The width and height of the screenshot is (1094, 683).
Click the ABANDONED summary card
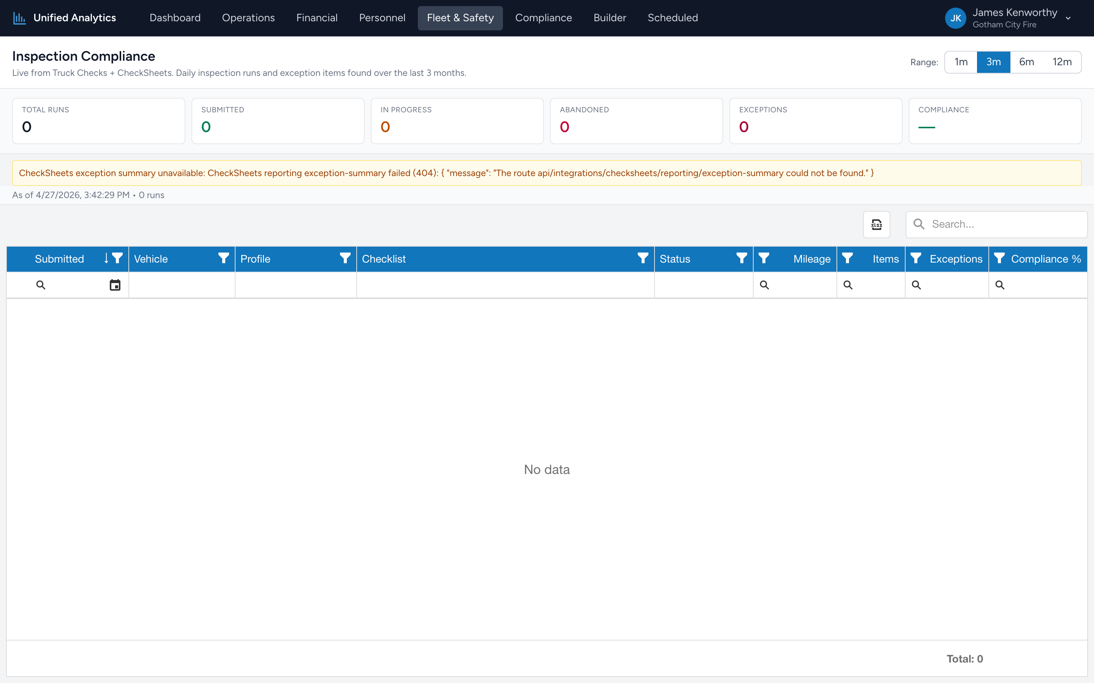point(637,121)
